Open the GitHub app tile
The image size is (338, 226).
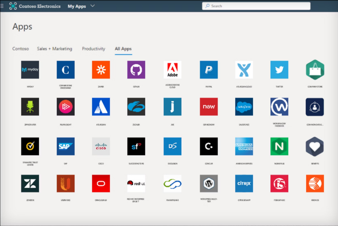136,70
